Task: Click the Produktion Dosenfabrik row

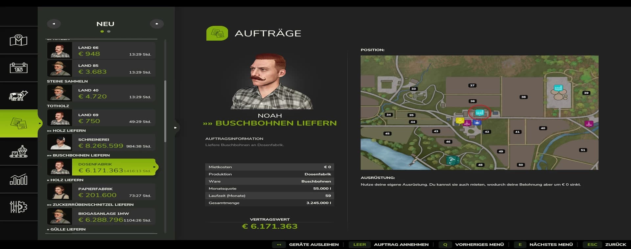Action: pos(269,174)
